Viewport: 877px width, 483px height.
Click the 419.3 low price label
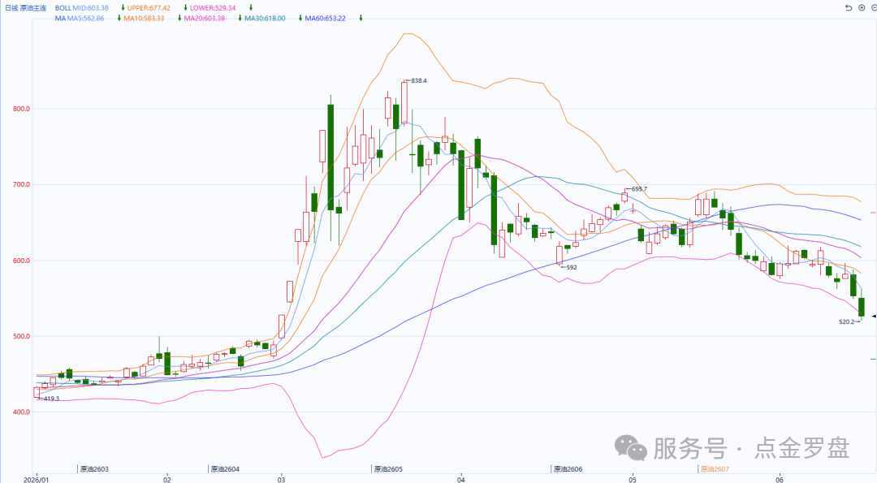(x=51, y=399)
